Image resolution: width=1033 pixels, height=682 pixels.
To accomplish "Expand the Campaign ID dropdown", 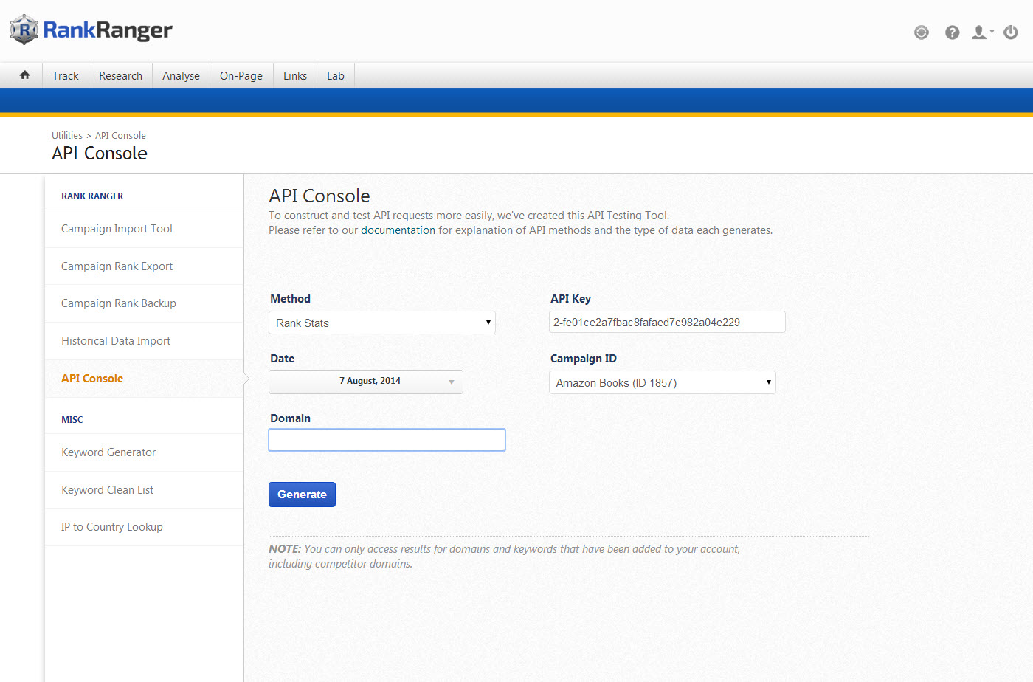I will (x=662, y=382).
